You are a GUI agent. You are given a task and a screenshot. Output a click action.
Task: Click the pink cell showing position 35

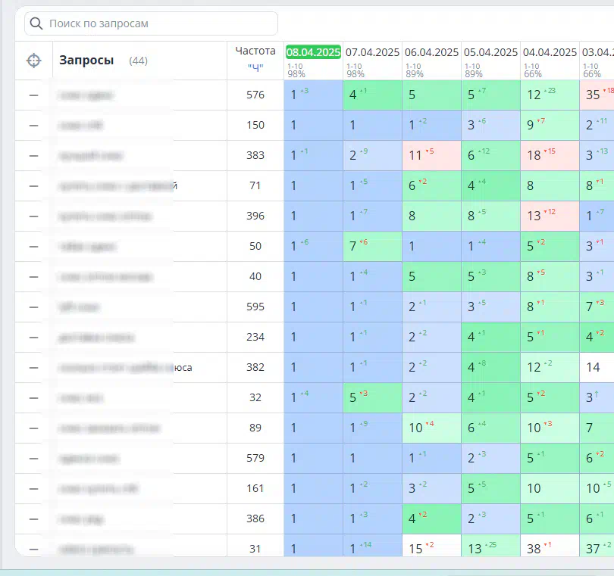coord(597,95)
